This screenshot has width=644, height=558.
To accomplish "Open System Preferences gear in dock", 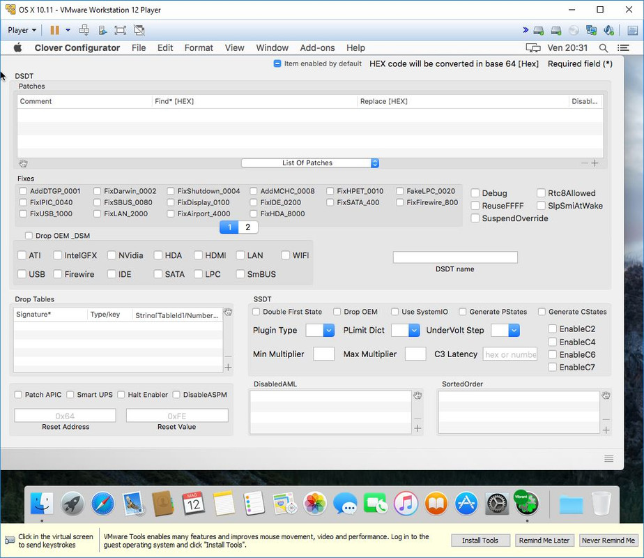I will click(x=496, y=504).
